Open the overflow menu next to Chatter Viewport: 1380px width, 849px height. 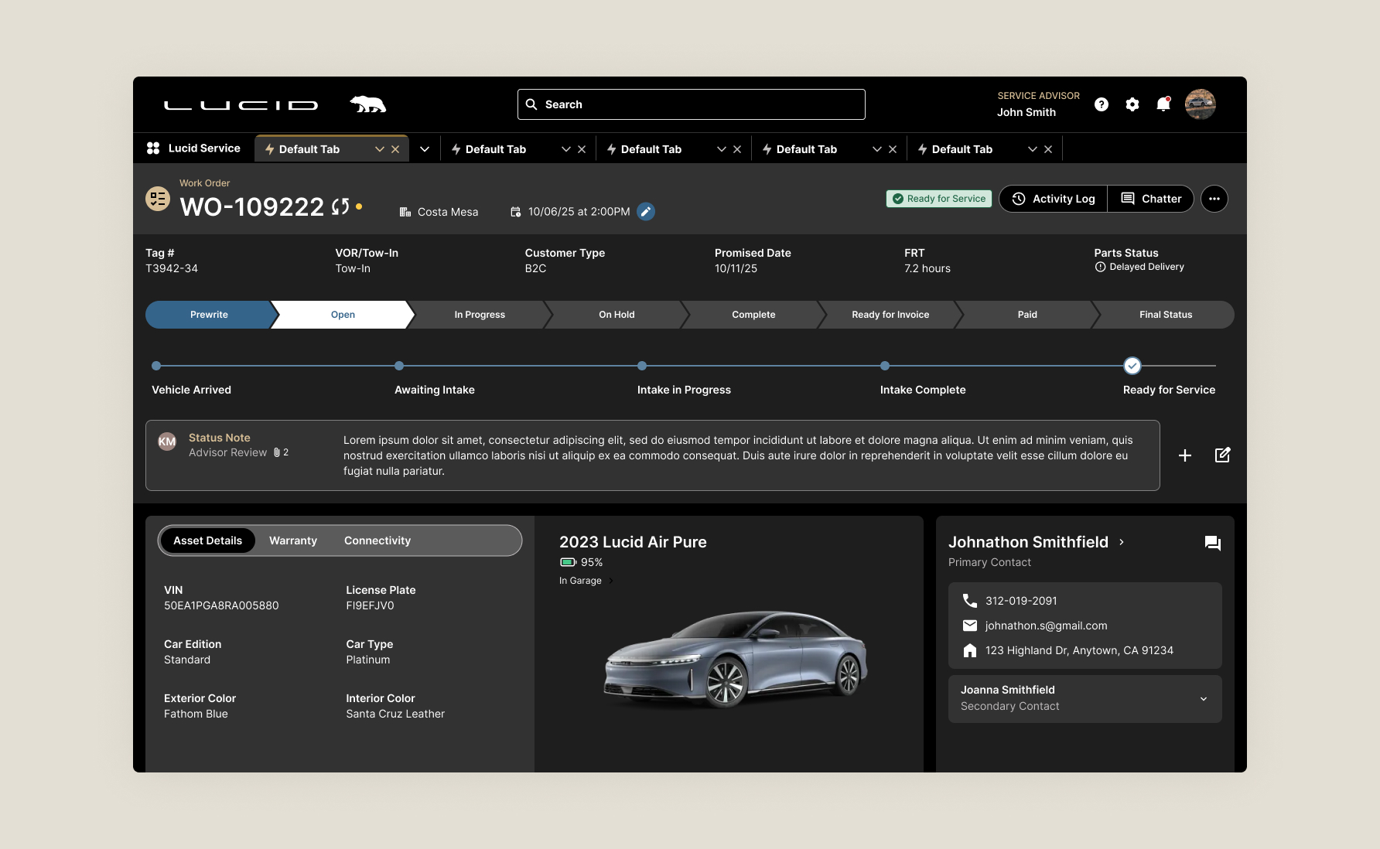tap(1214, 199)
